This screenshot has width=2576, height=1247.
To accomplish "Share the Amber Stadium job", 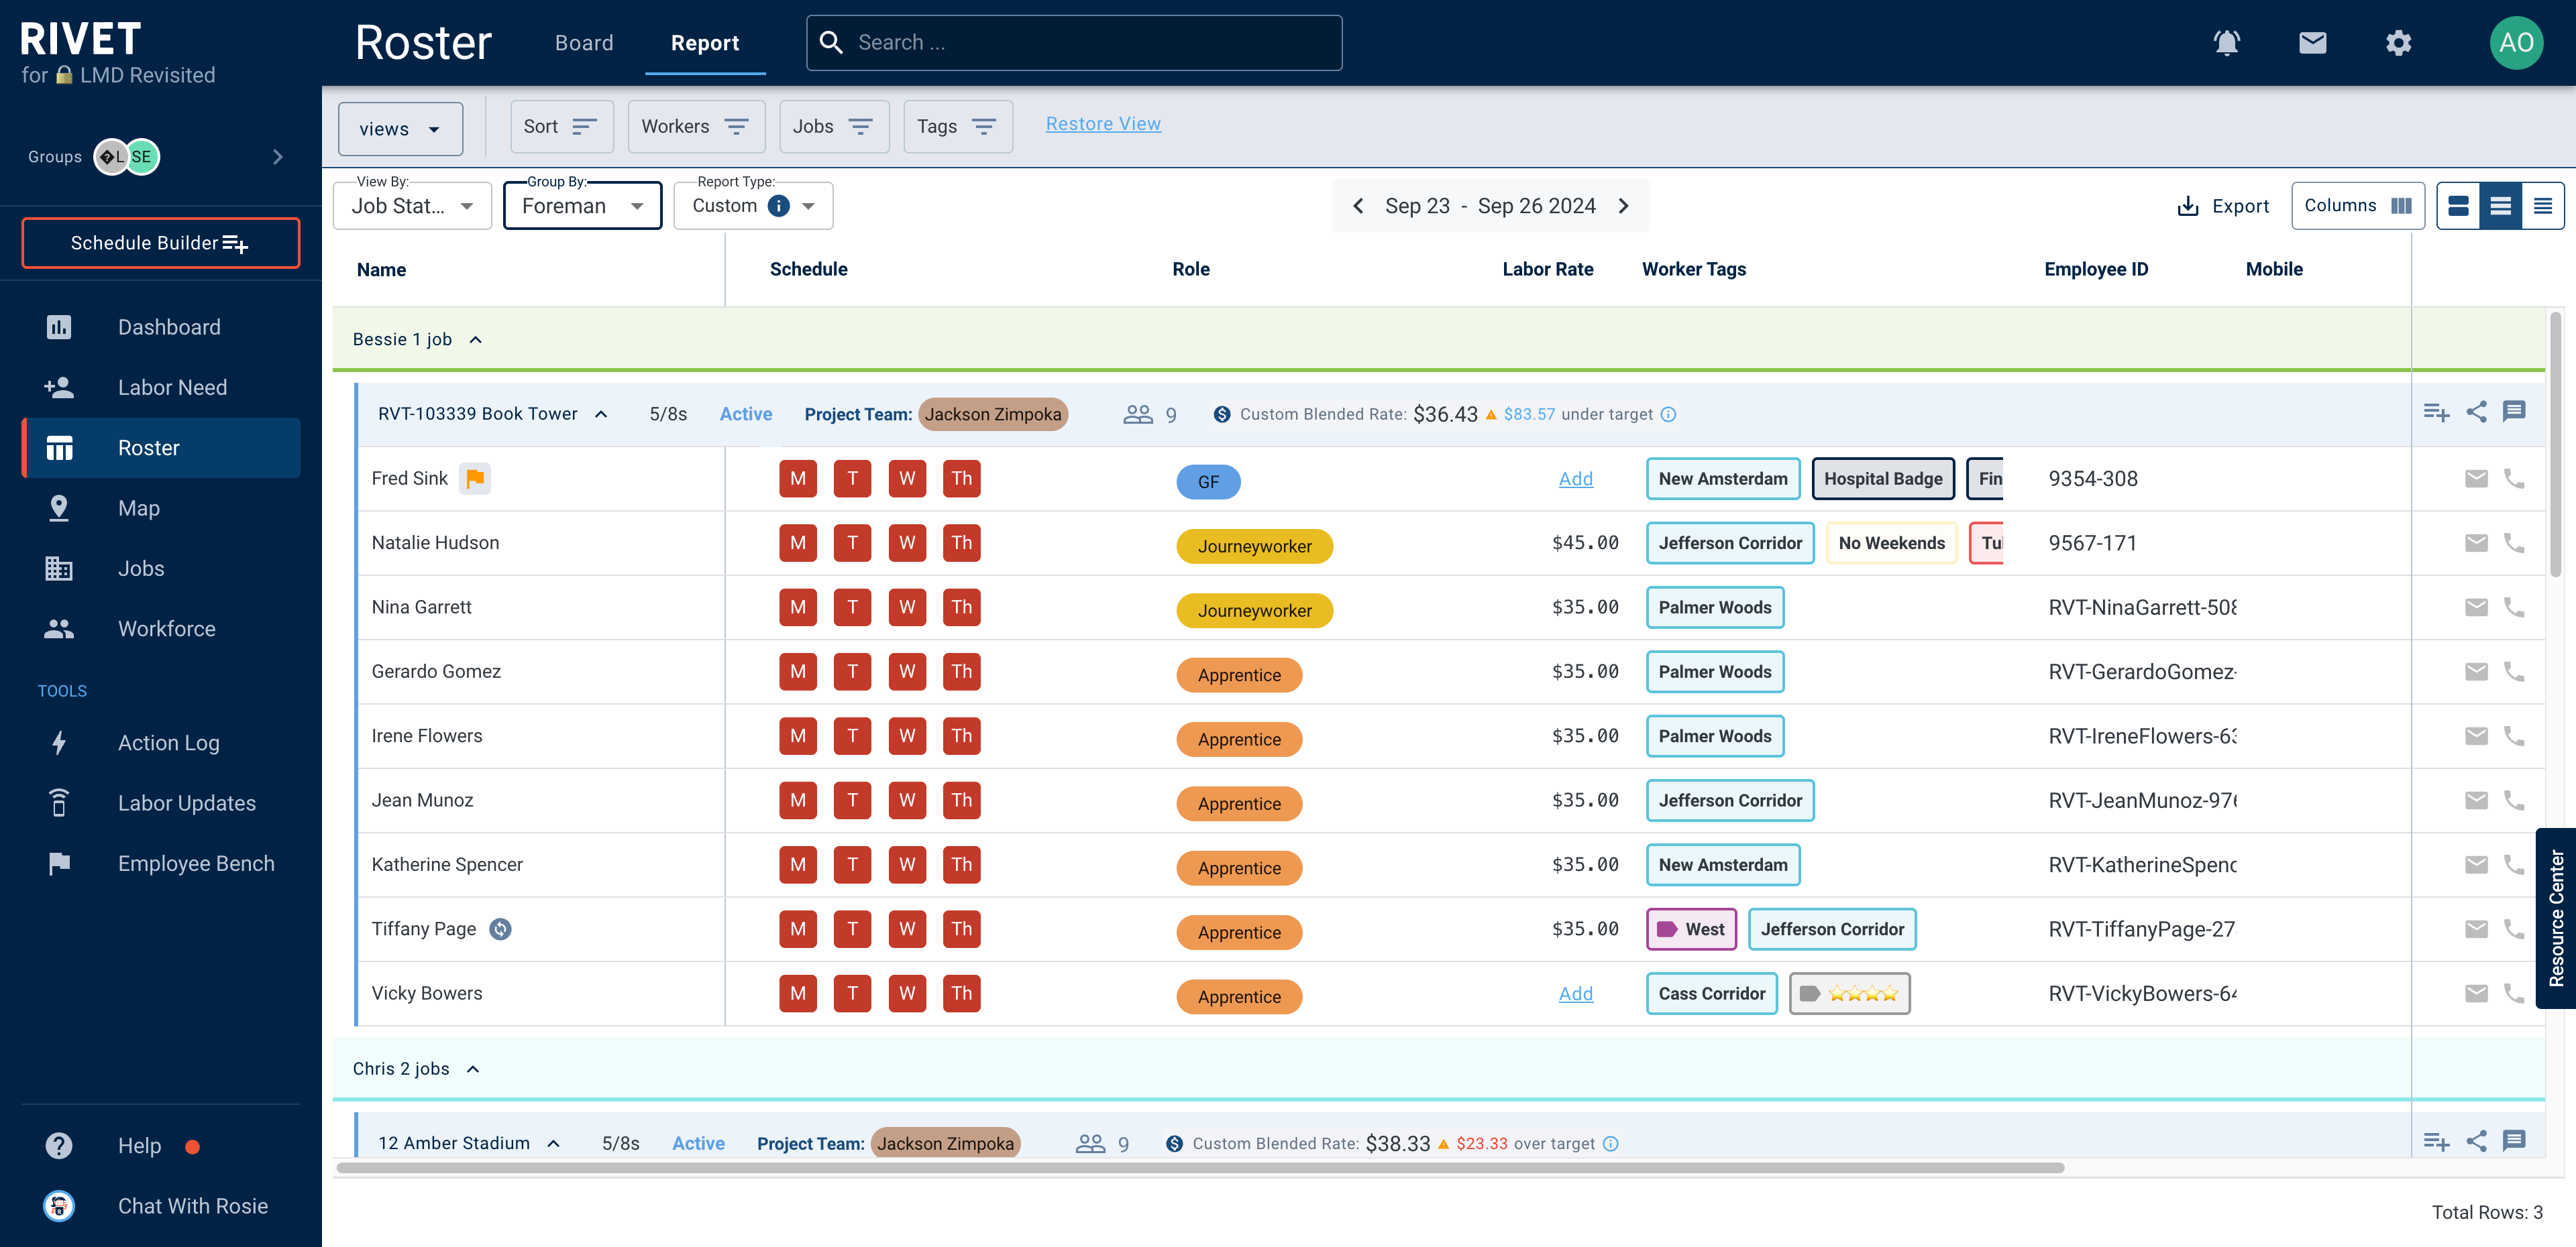I will point(2476,1141).
